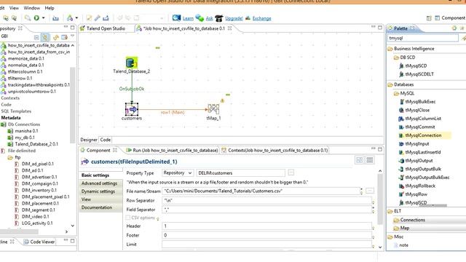Viewport: 466px width, 262px height.
Task: Click the File name/Stream input field
Action: [261, 191]
